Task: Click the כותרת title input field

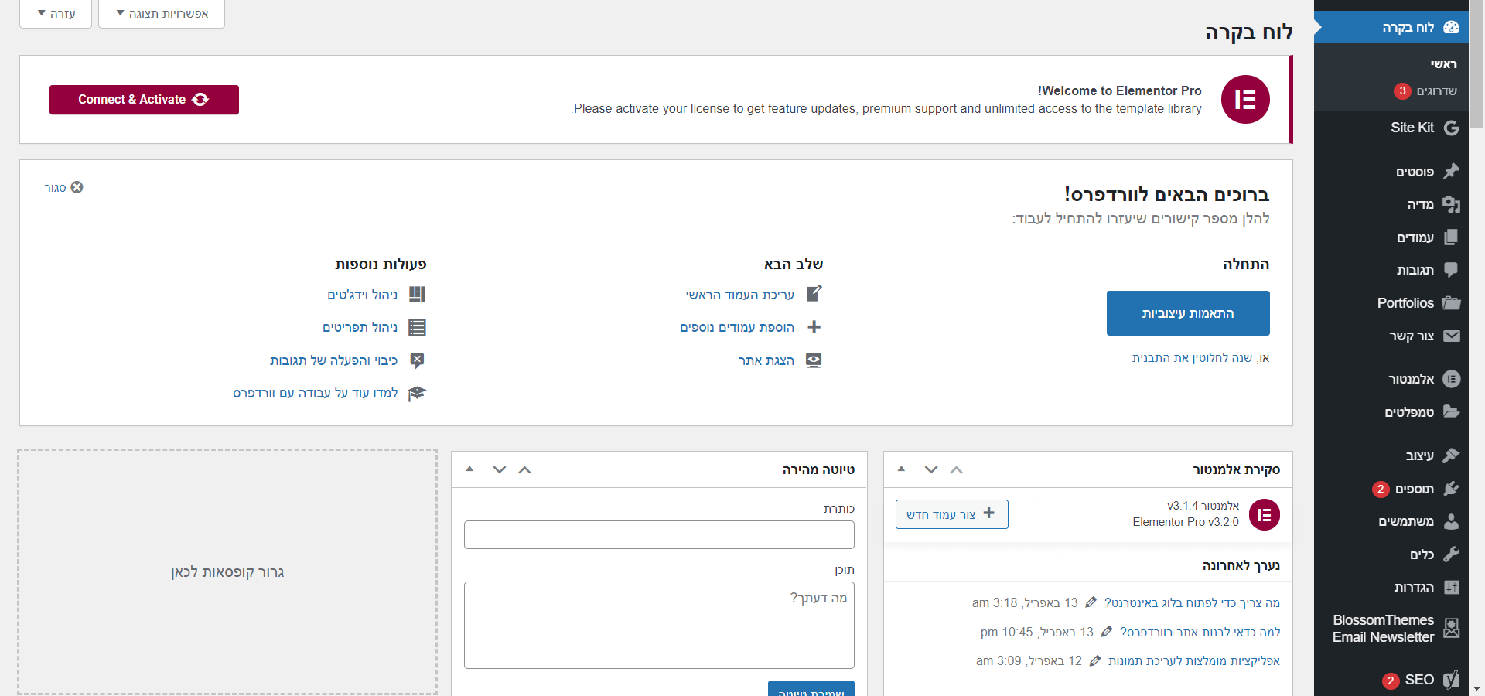Action: click(659, 534)
